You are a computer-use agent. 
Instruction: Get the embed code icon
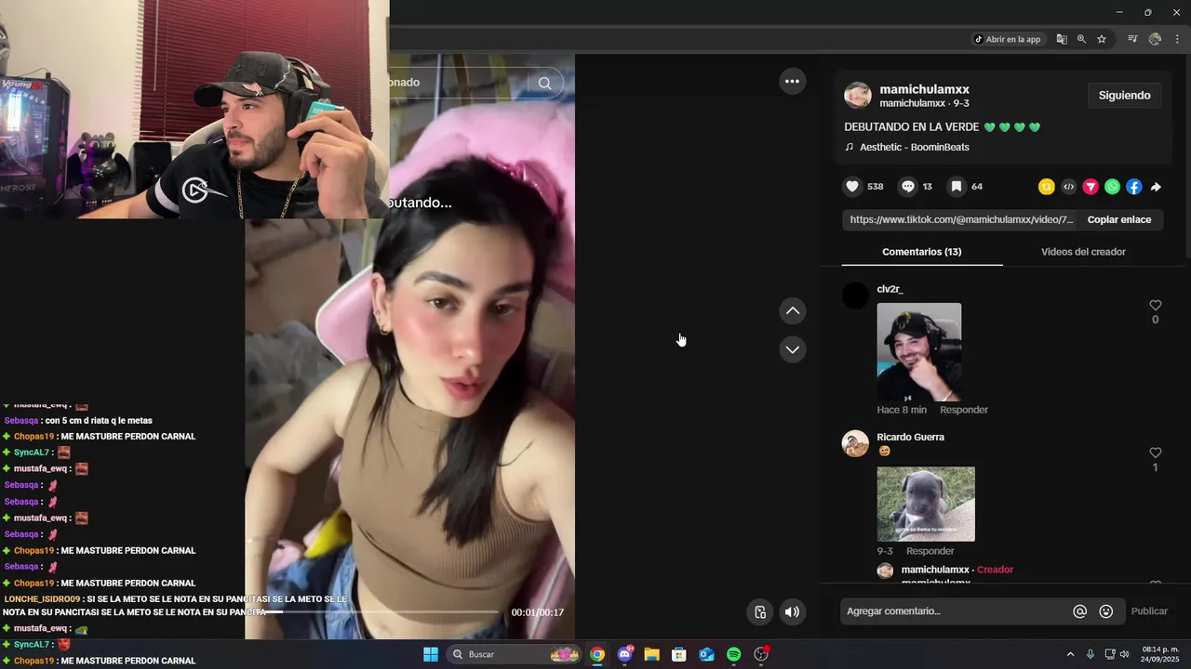coord(1068,187)
